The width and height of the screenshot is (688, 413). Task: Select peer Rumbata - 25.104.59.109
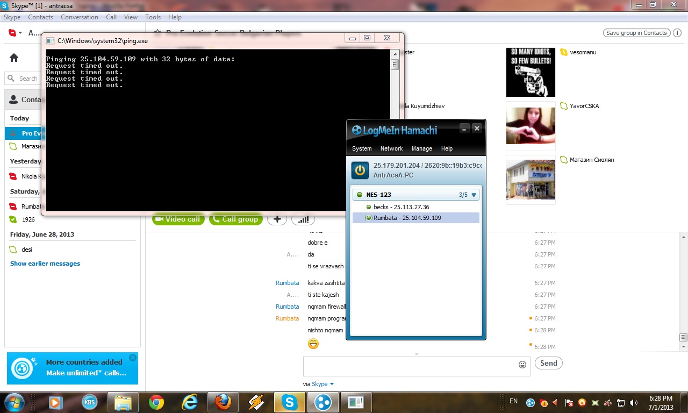click(x=415, y=218)
